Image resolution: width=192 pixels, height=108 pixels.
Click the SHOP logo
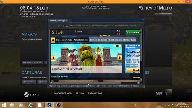pos(58,32)
